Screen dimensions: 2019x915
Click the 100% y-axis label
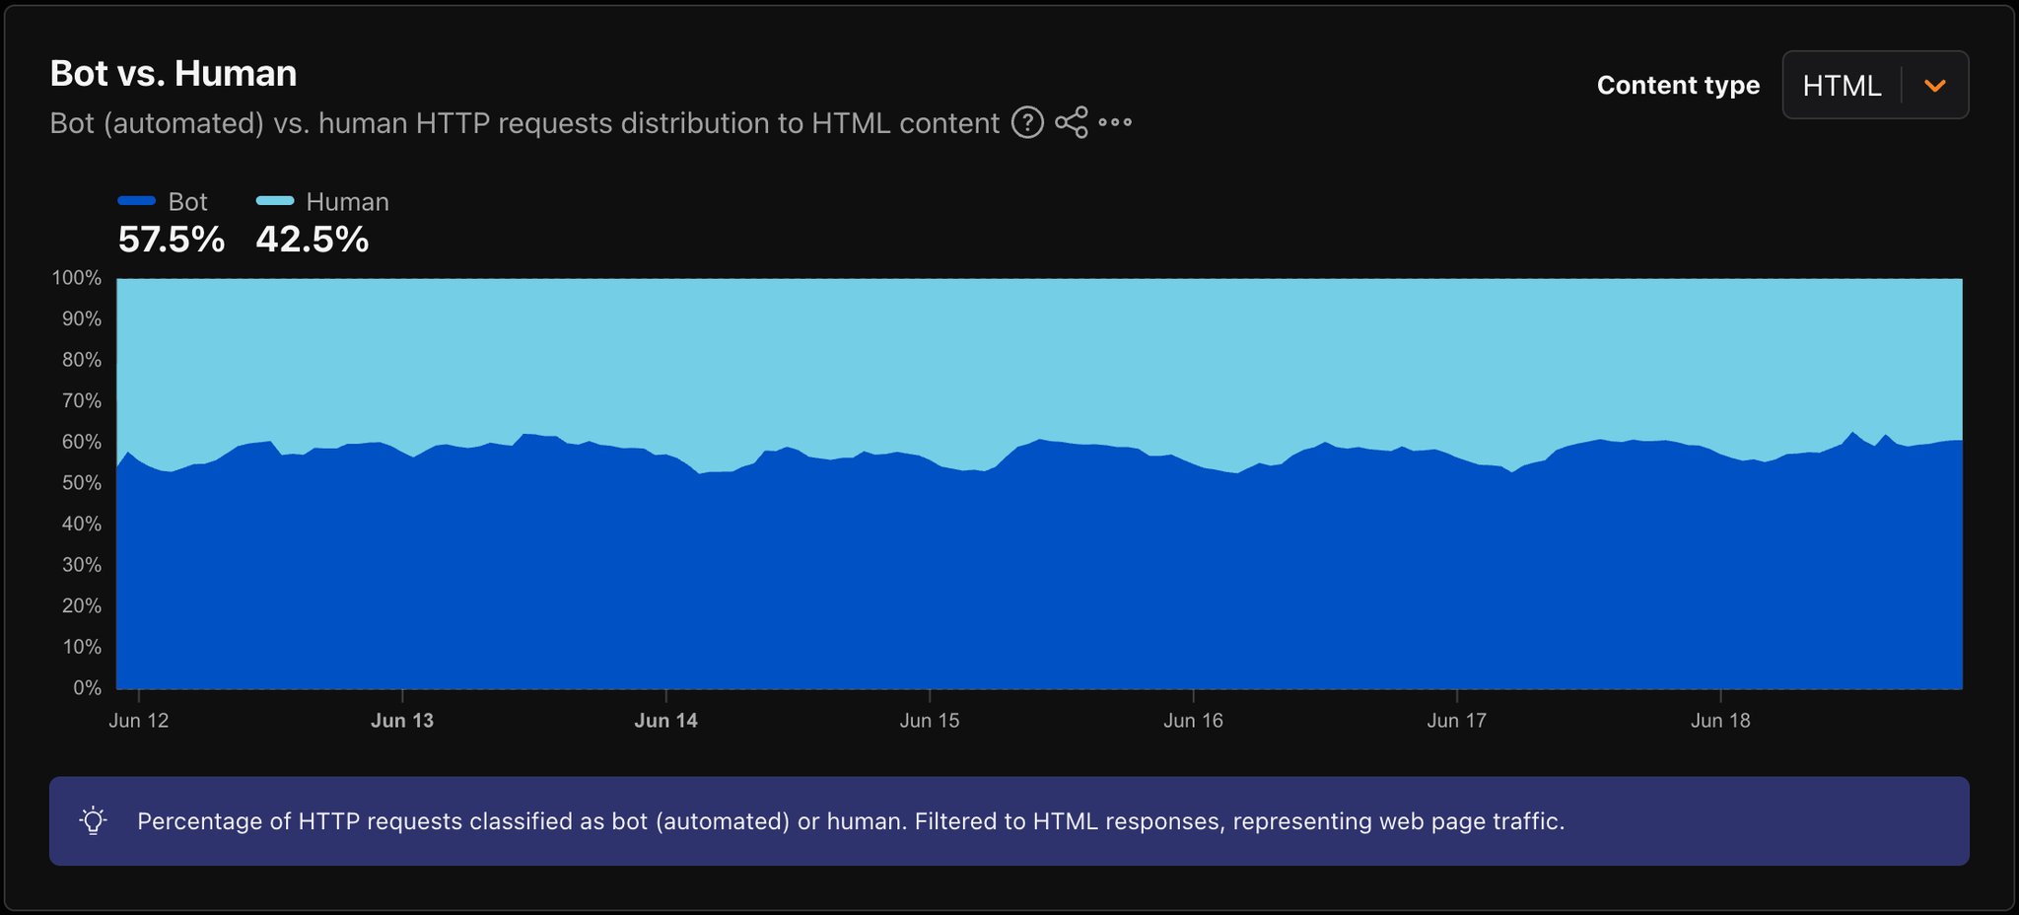77,278
